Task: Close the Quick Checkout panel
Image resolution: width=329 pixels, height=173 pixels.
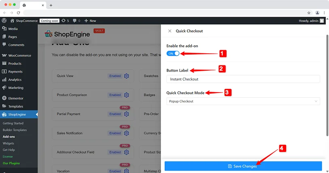Action: tap(170, 31)
